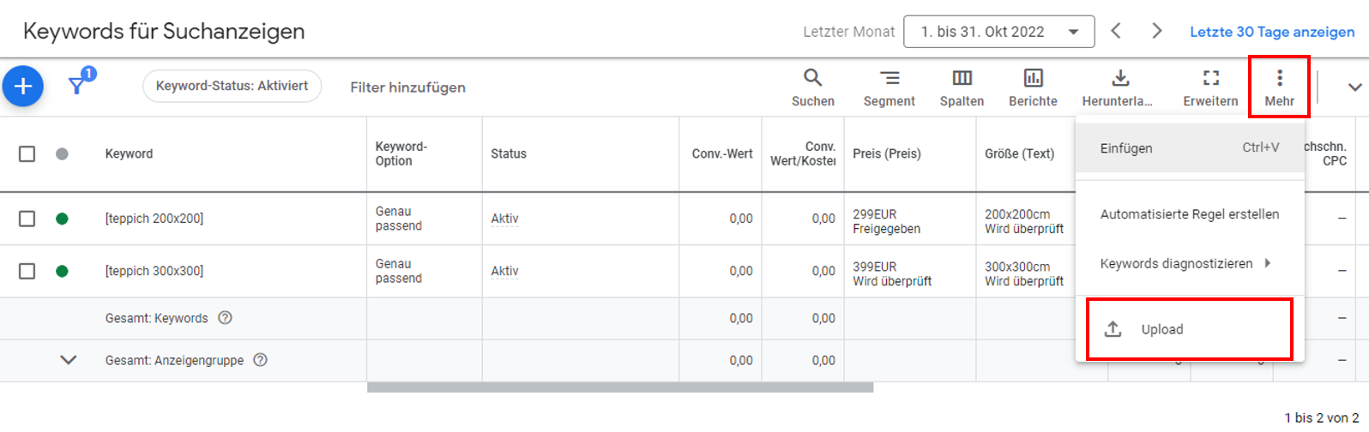Click the Erweitern fullscreen icon
The width and height of the screenshot is (1369, 432).
click(1210, 79)
